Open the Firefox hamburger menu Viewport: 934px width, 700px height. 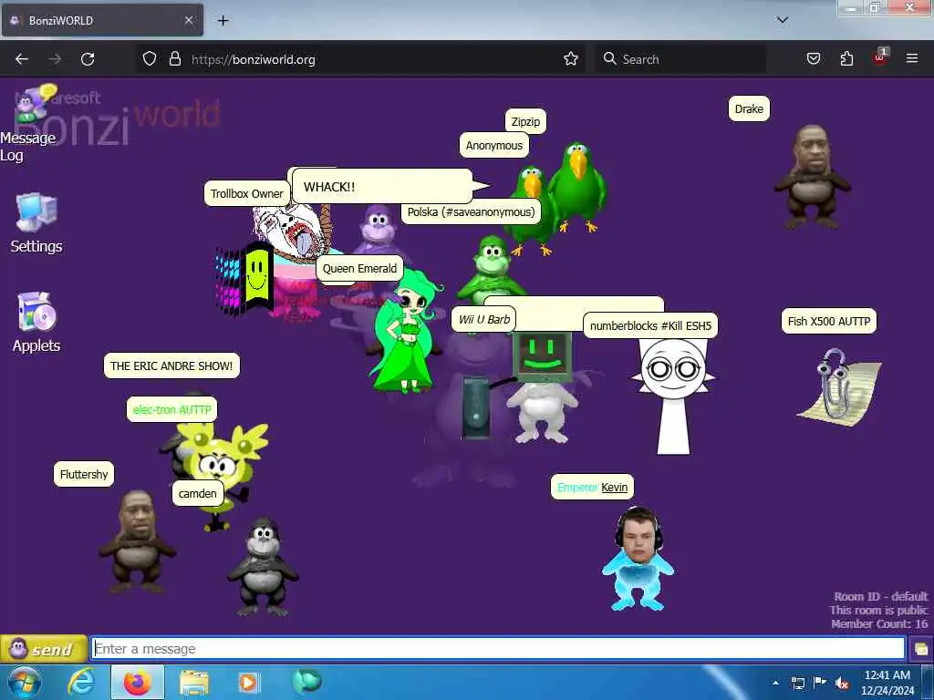[x=912, y=58]
